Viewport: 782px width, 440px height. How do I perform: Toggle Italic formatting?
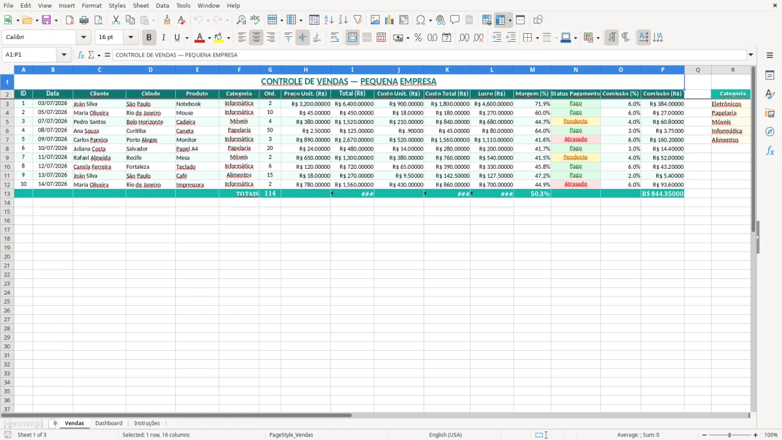(x=163, y=38)
